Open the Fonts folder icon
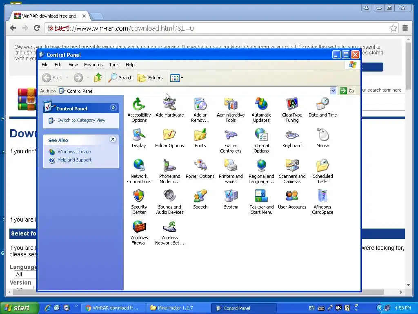 (x=200, y=138)
